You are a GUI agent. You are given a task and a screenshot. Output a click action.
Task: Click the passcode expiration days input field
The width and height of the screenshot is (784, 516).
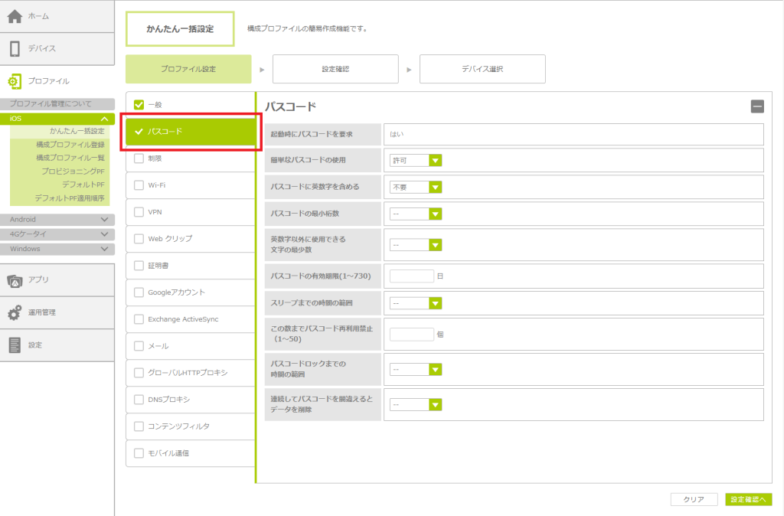[x=412, y=276]
